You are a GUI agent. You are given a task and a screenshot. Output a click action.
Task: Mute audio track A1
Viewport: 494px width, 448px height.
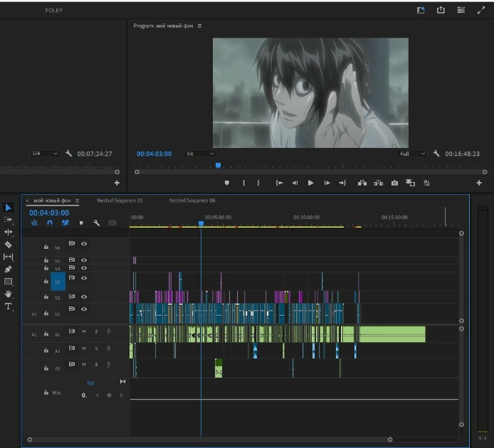click(x=84, y=331)
